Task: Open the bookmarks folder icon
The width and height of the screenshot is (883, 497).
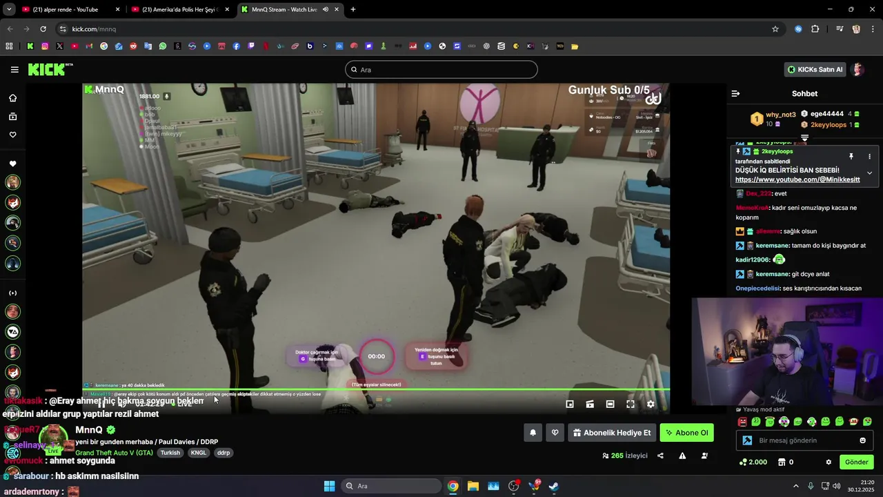Action: (x=575, y=46)
